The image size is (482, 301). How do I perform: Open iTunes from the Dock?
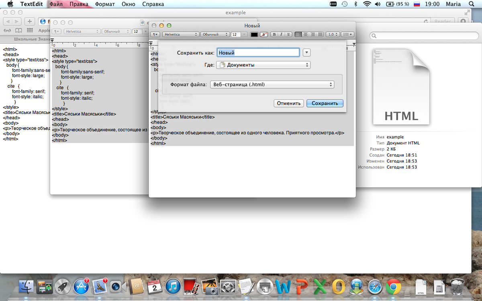173,287
